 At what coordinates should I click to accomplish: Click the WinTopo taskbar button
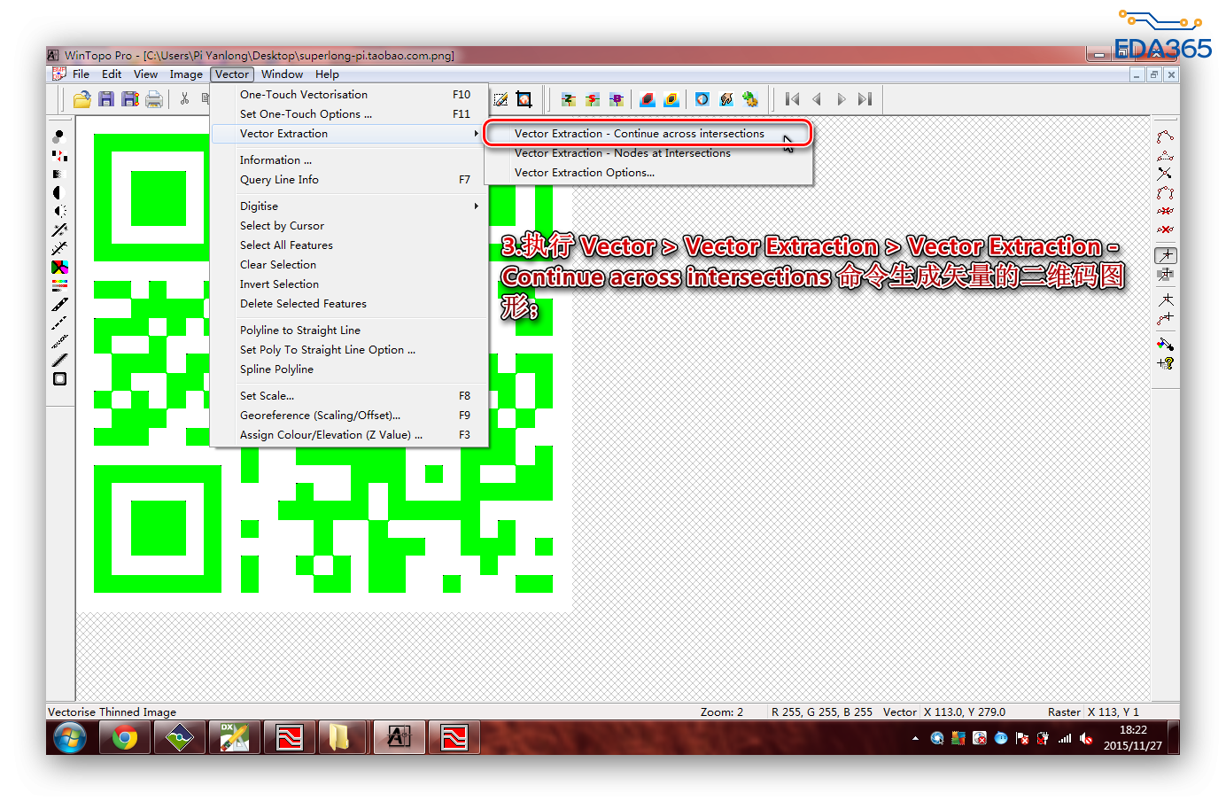click(399, 737)
